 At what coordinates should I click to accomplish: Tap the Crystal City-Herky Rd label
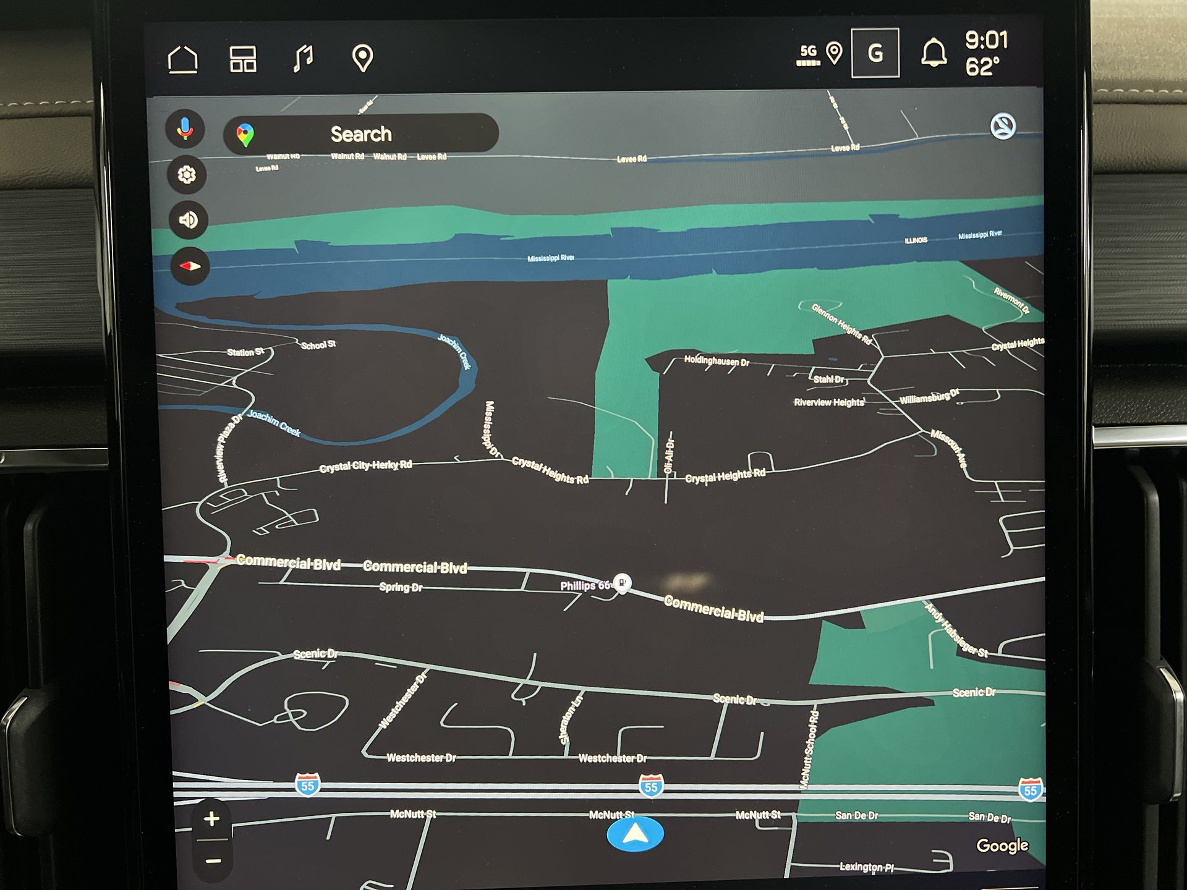click(365, 466)
